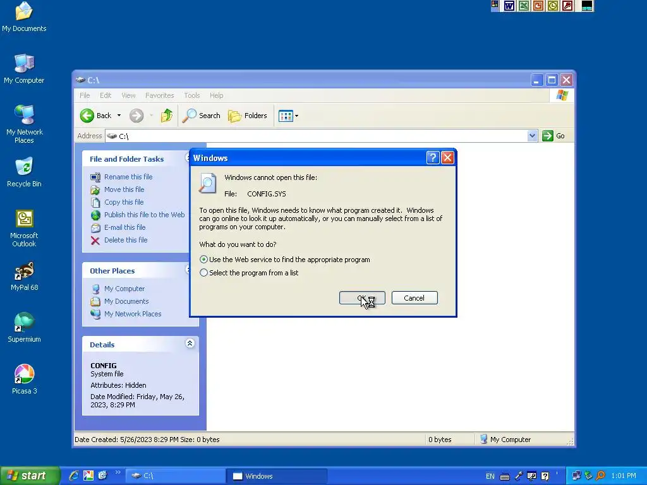Click the orange magnifier tray icon
647x485 pixels.
(x=600, y=476)
